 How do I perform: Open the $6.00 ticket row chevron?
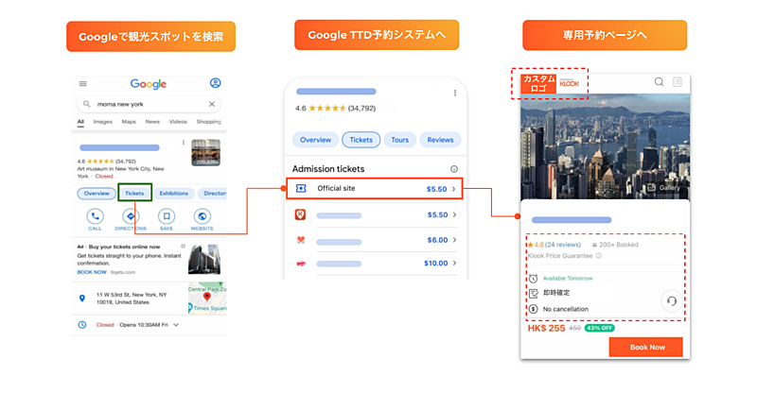[454, 240]
